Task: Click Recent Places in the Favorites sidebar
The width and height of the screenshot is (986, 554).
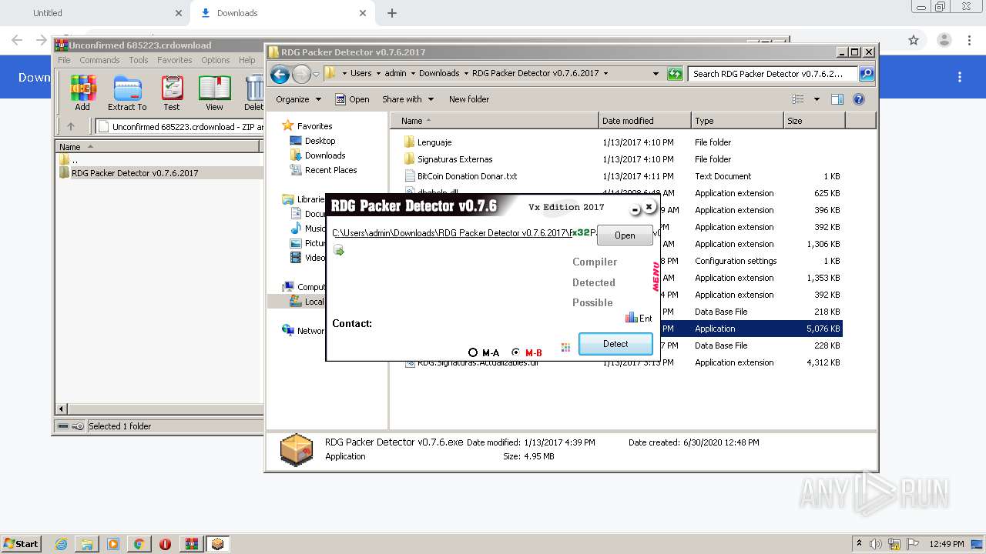Action: pyautogui.click(x=330, y=170)
